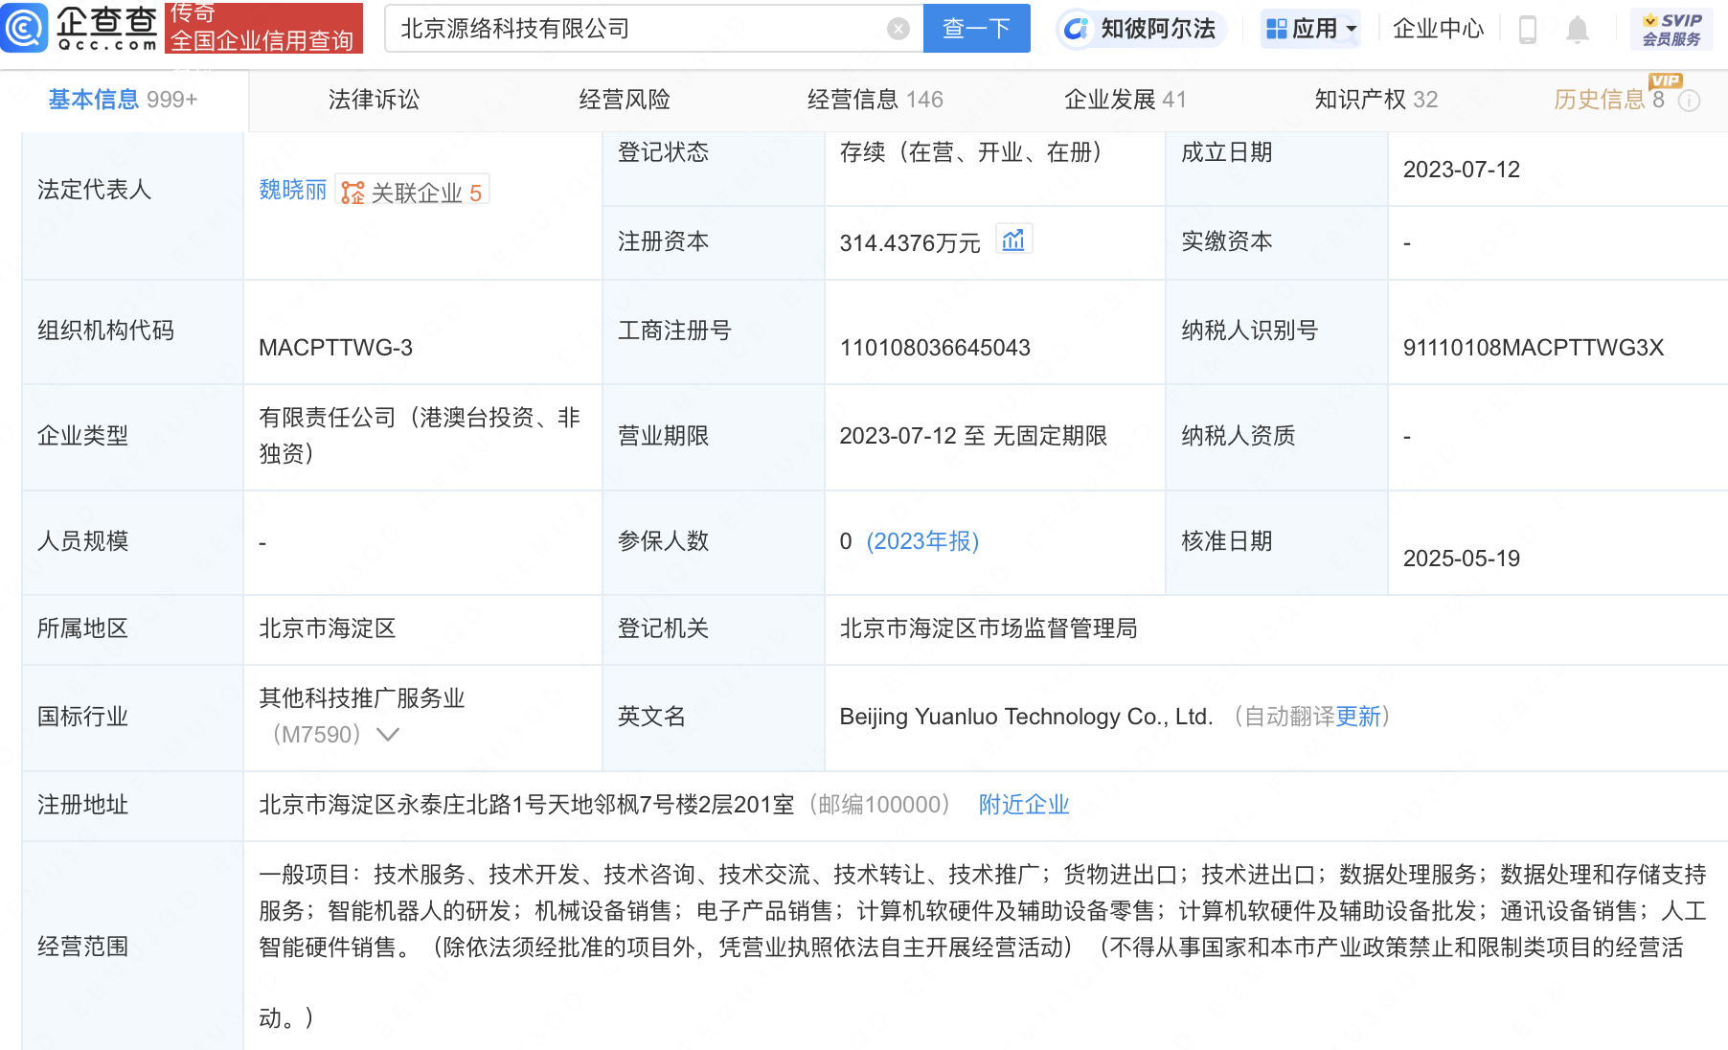The width and height of the screenshot is (1728, 1050).
Task: Select registration authority 北京市海淀区市场监督管理局
Action: point(989,628)
